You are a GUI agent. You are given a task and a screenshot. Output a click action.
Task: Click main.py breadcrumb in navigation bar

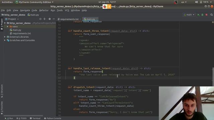click(x=33, y=15)
